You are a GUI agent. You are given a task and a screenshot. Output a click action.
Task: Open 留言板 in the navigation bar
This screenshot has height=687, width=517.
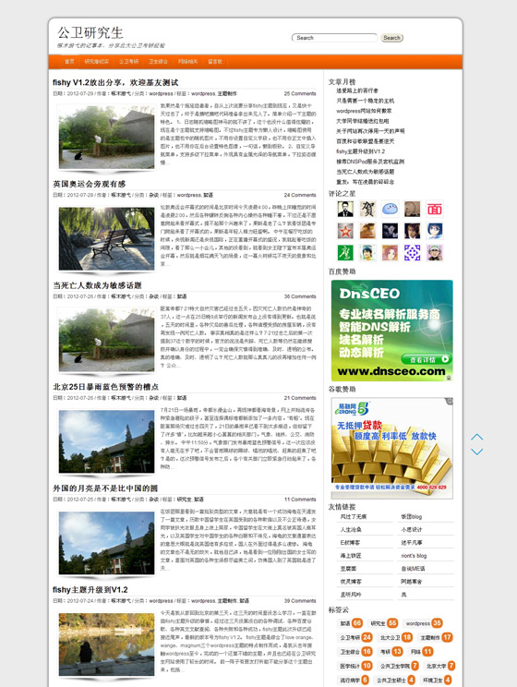(x=215, y=62)
